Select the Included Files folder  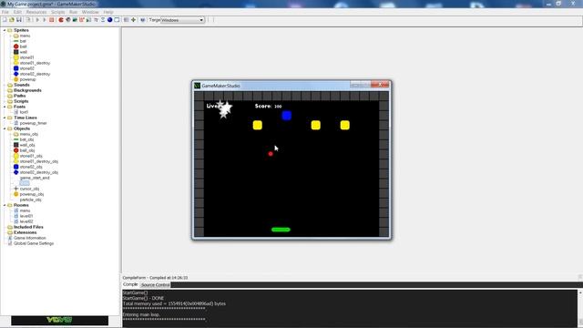(x=28, y=227)
